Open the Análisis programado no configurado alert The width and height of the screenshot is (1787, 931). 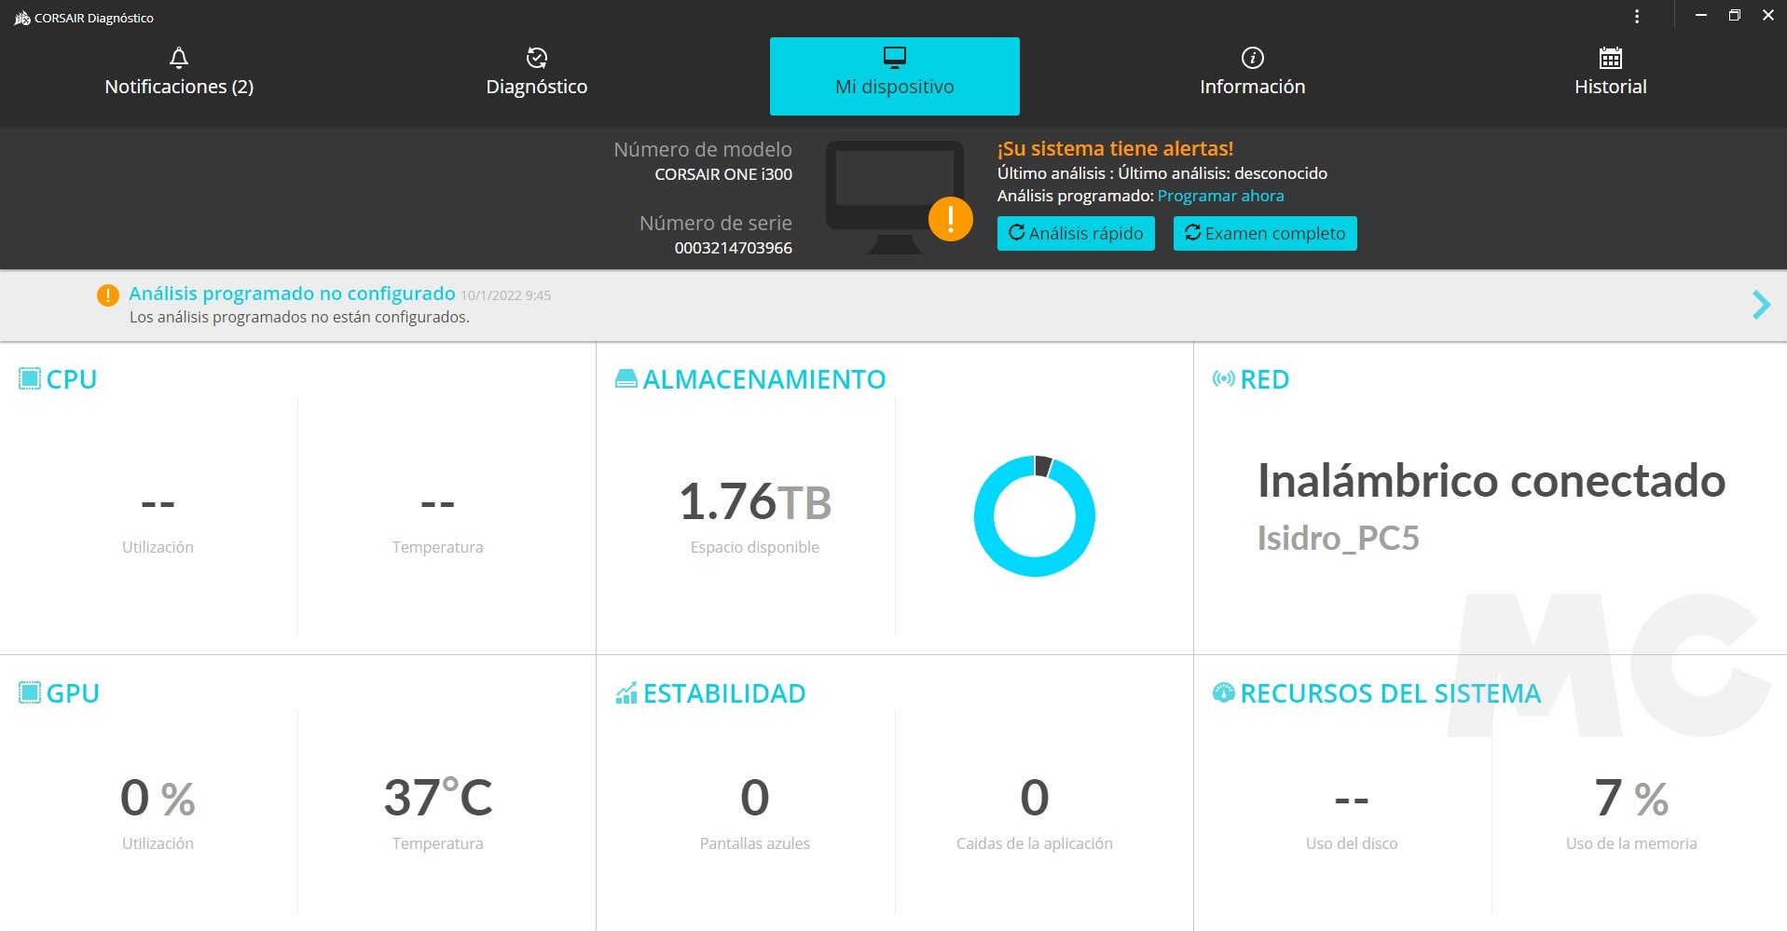(292, 294)
